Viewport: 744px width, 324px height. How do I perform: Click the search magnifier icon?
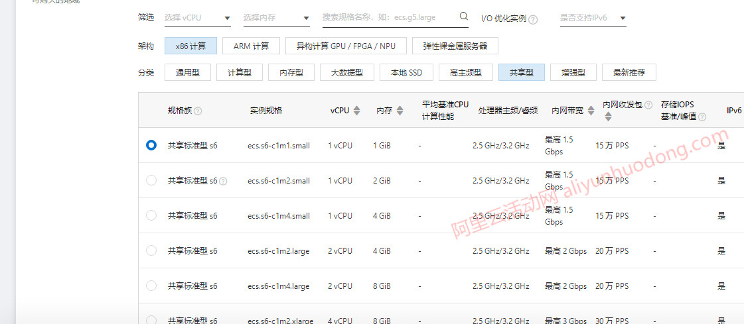[x=463, y=17]
